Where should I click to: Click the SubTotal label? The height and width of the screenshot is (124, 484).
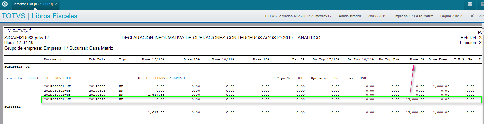[13, 106]
